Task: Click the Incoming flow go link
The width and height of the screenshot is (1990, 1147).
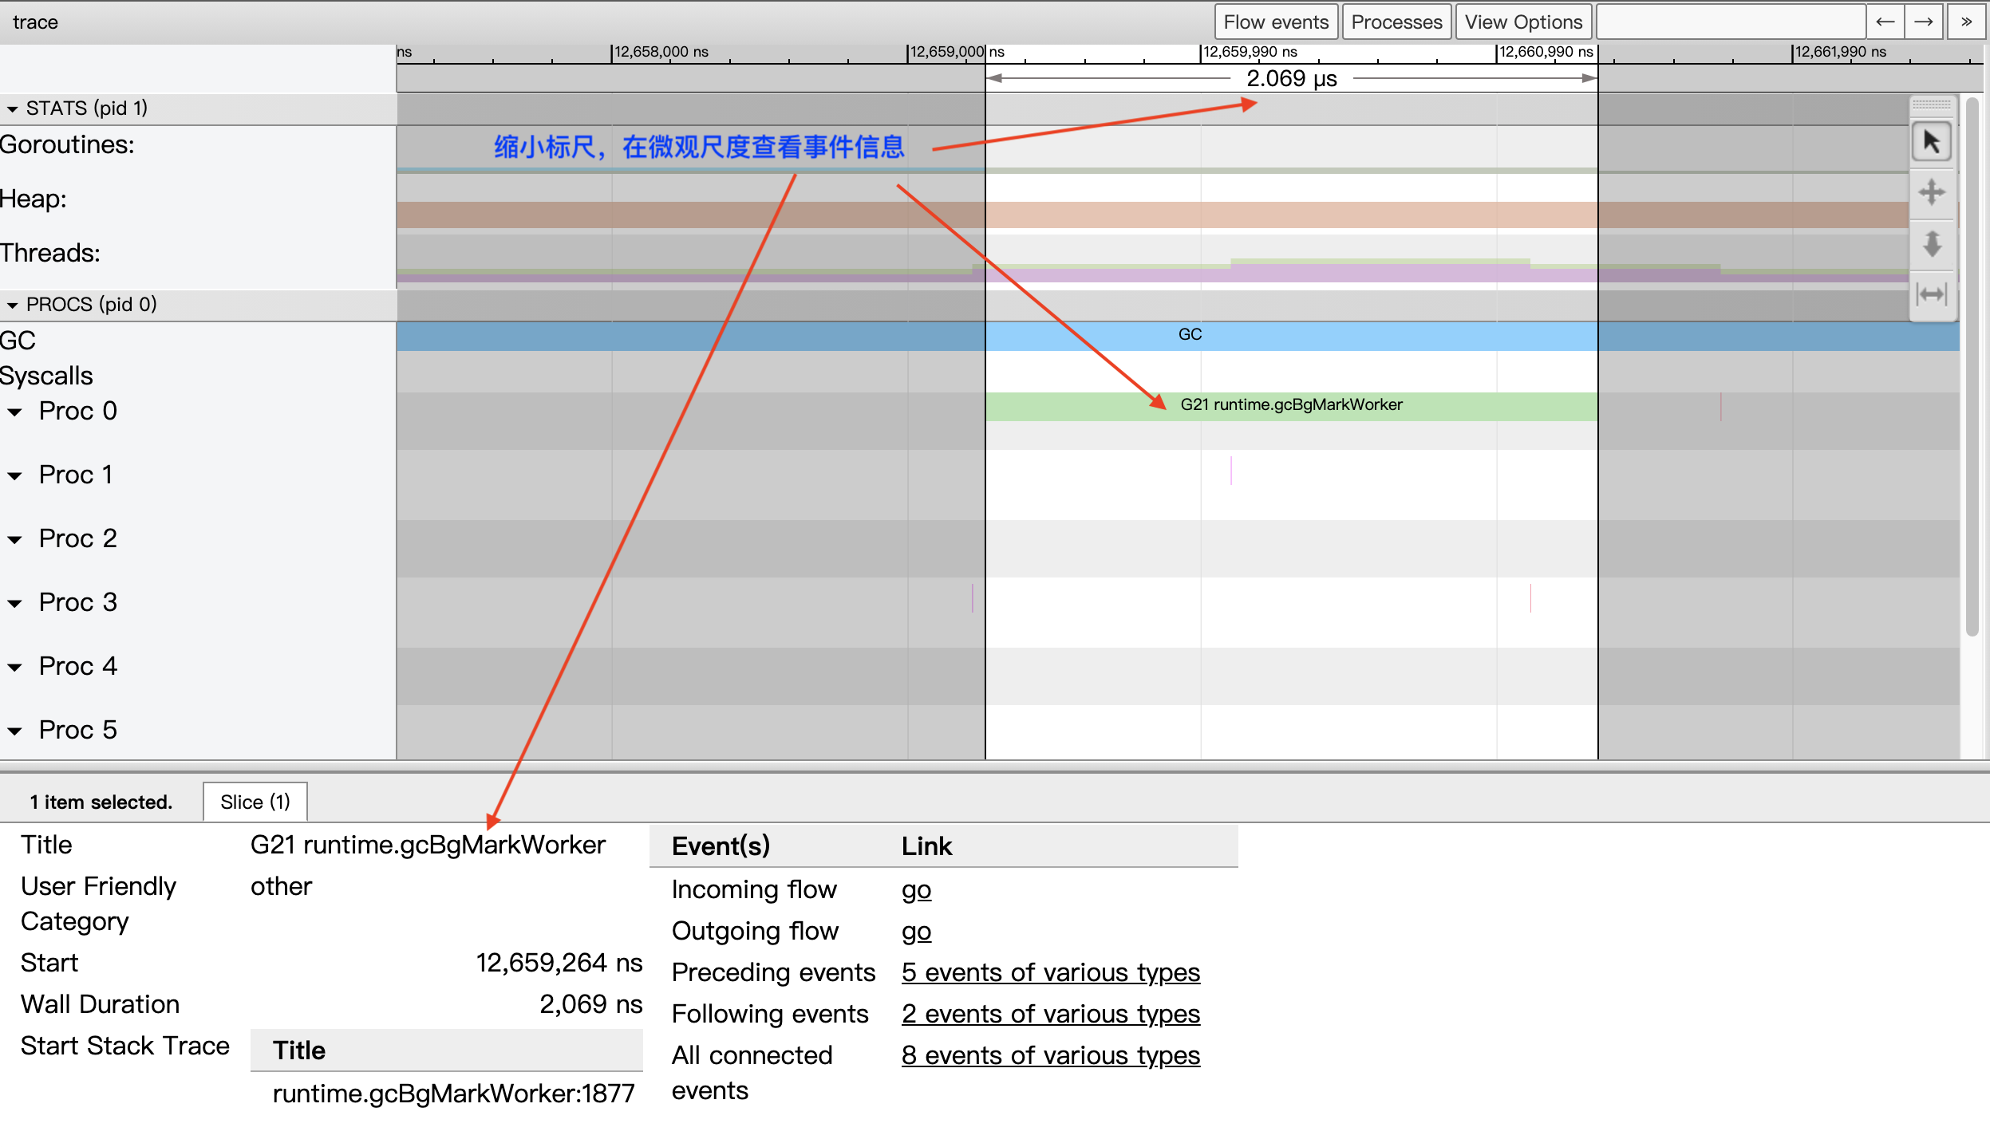Action: pos(917,890)
